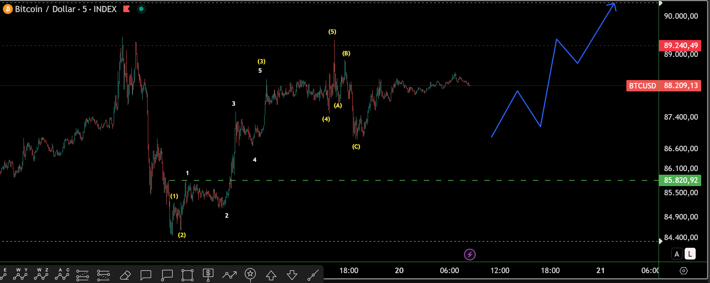
Task: Click the green 85.820,92 price level label
Action: point(680,180)
